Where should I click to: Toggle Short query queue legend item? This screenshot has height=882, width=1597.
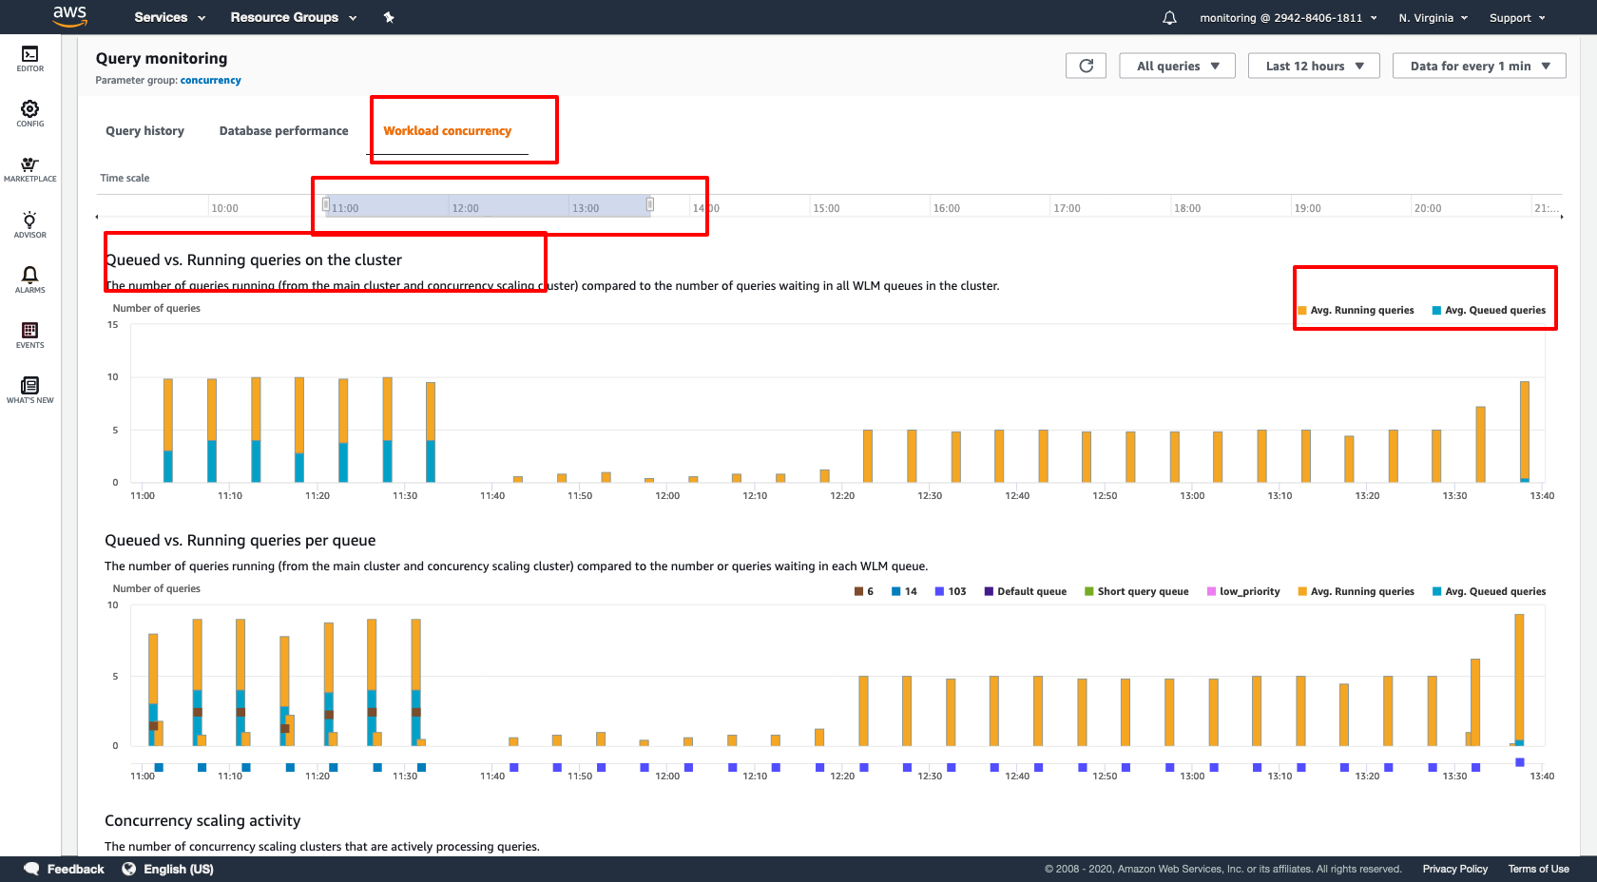click(x=1136, y=591)
